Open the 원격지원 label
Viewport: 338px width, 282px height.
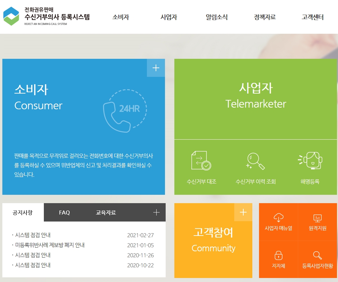coord(318,228)
